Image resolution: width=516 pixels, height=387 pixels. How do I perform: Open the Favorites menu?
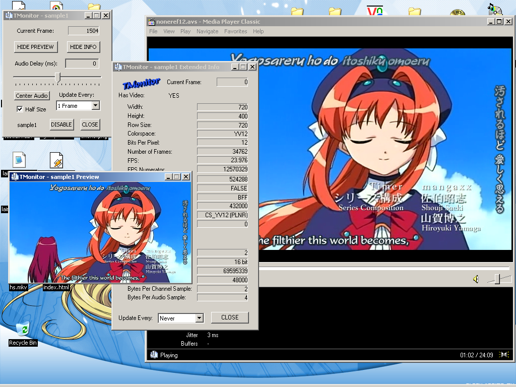[236, 31]
